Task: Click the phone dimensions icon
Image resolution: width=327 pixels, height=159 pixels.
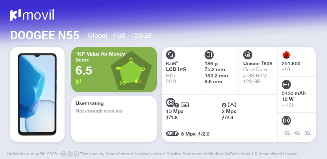Action: 209,55
